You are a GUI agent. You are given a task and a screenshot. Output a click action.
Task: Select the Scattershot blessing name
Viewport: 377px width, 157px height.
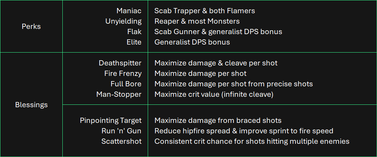(x=121, y=141)
